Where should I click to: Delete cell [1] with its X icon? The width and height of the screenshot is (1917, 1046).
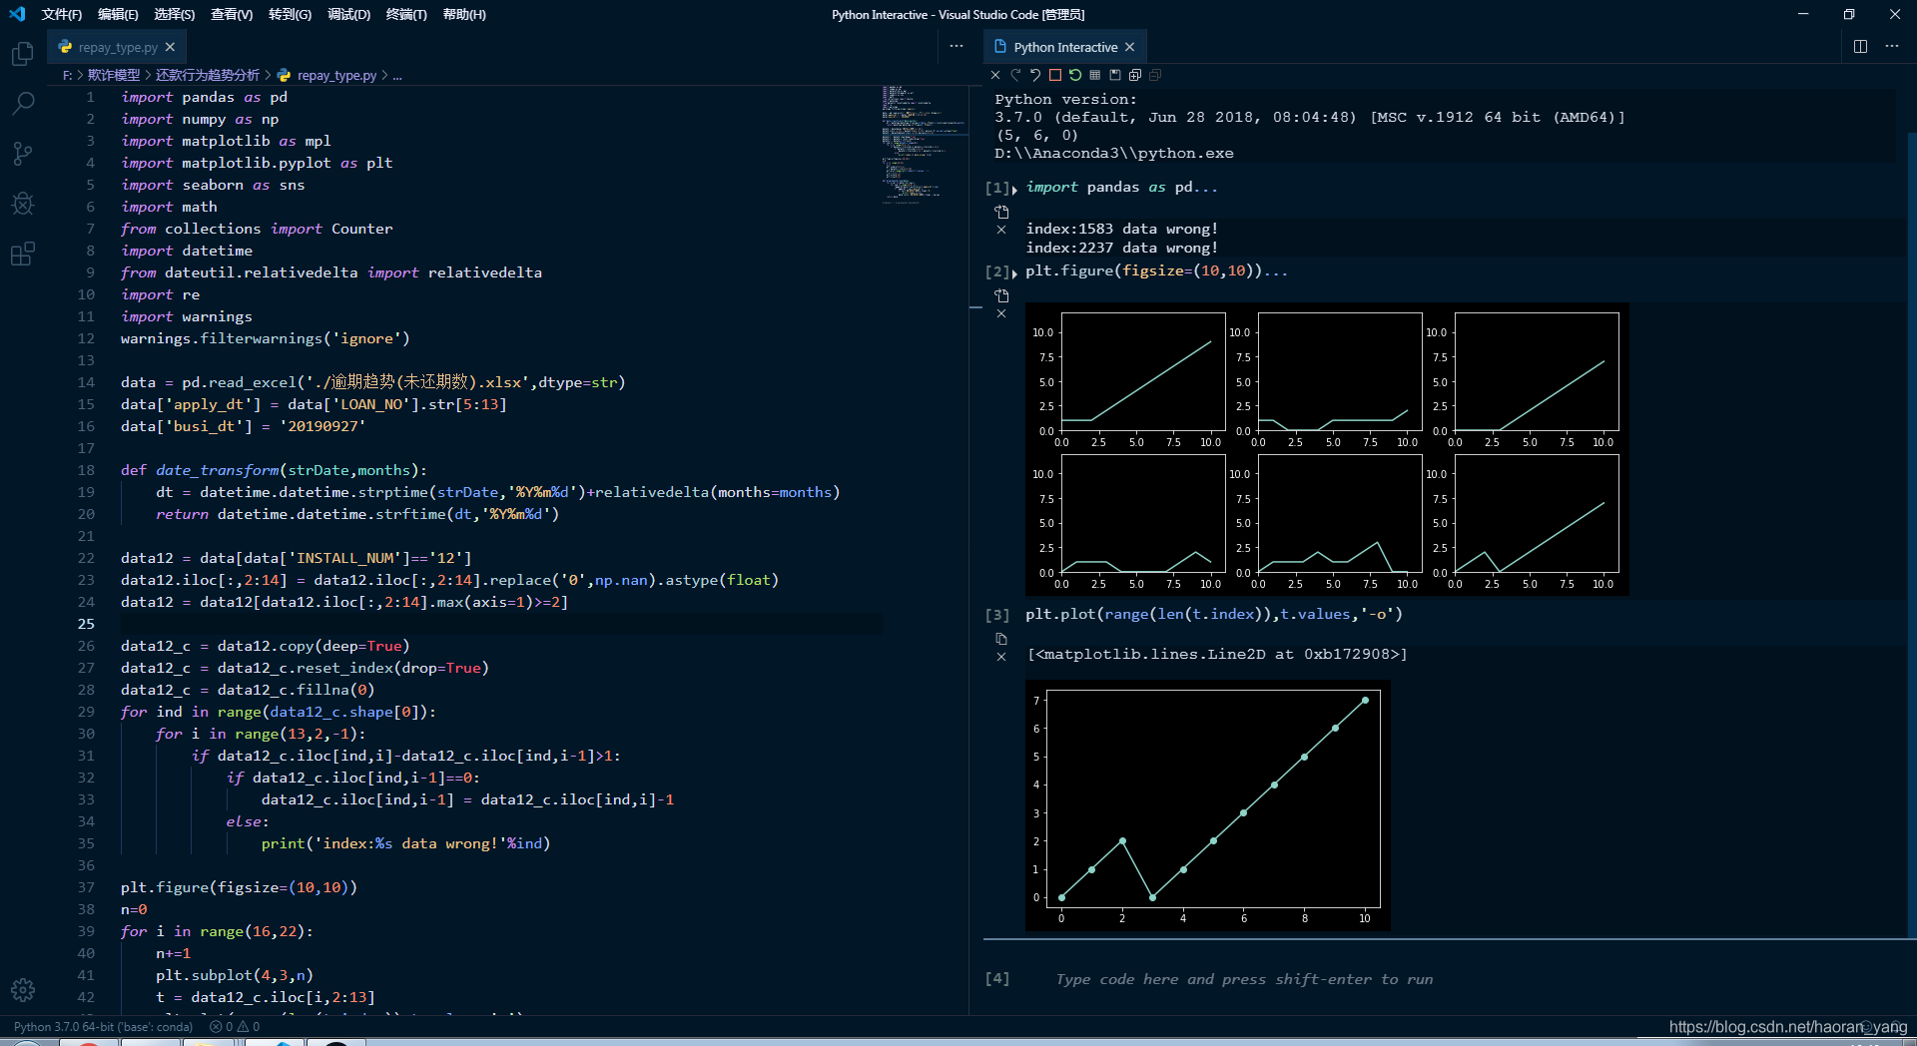coord(1001,230)
